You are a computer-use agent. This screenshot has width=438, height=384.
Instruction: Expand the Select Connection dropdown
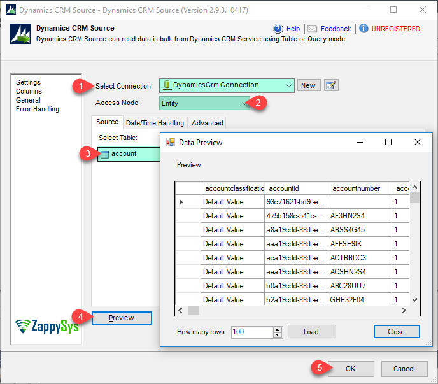click(x=289, y=86)
